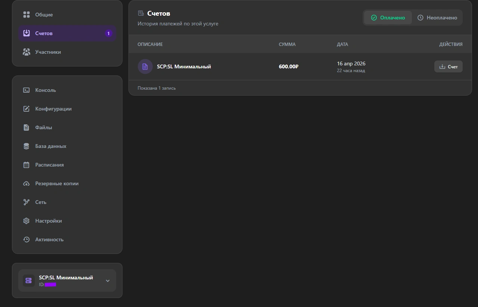
Task: Open the База данных section
Action: [x=67, y=146]
